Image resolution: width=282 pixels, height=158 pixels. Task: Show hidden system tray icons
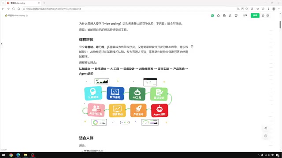[x=259, y=155]
